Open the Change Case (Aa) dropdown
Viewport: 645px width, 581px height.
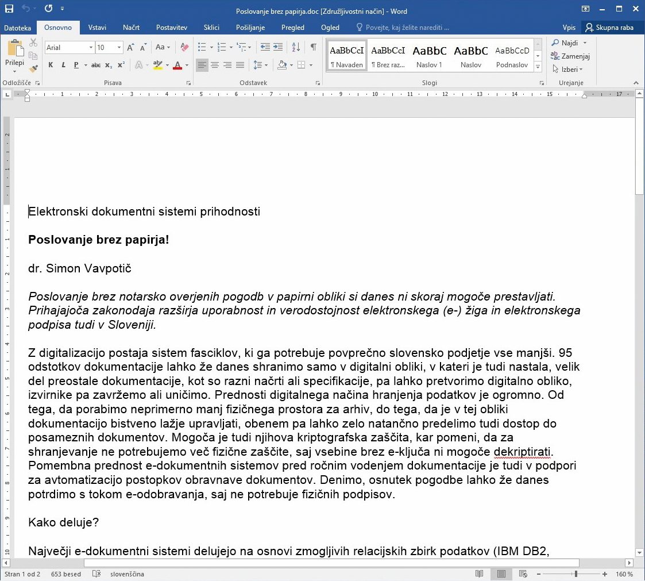click(163, 47)
